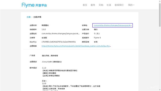Open the 首页 nav item

(x=85, y=5)
